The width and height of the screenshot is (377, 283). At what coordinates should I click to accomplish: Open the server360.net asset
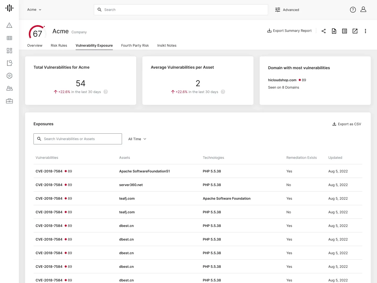131,185
